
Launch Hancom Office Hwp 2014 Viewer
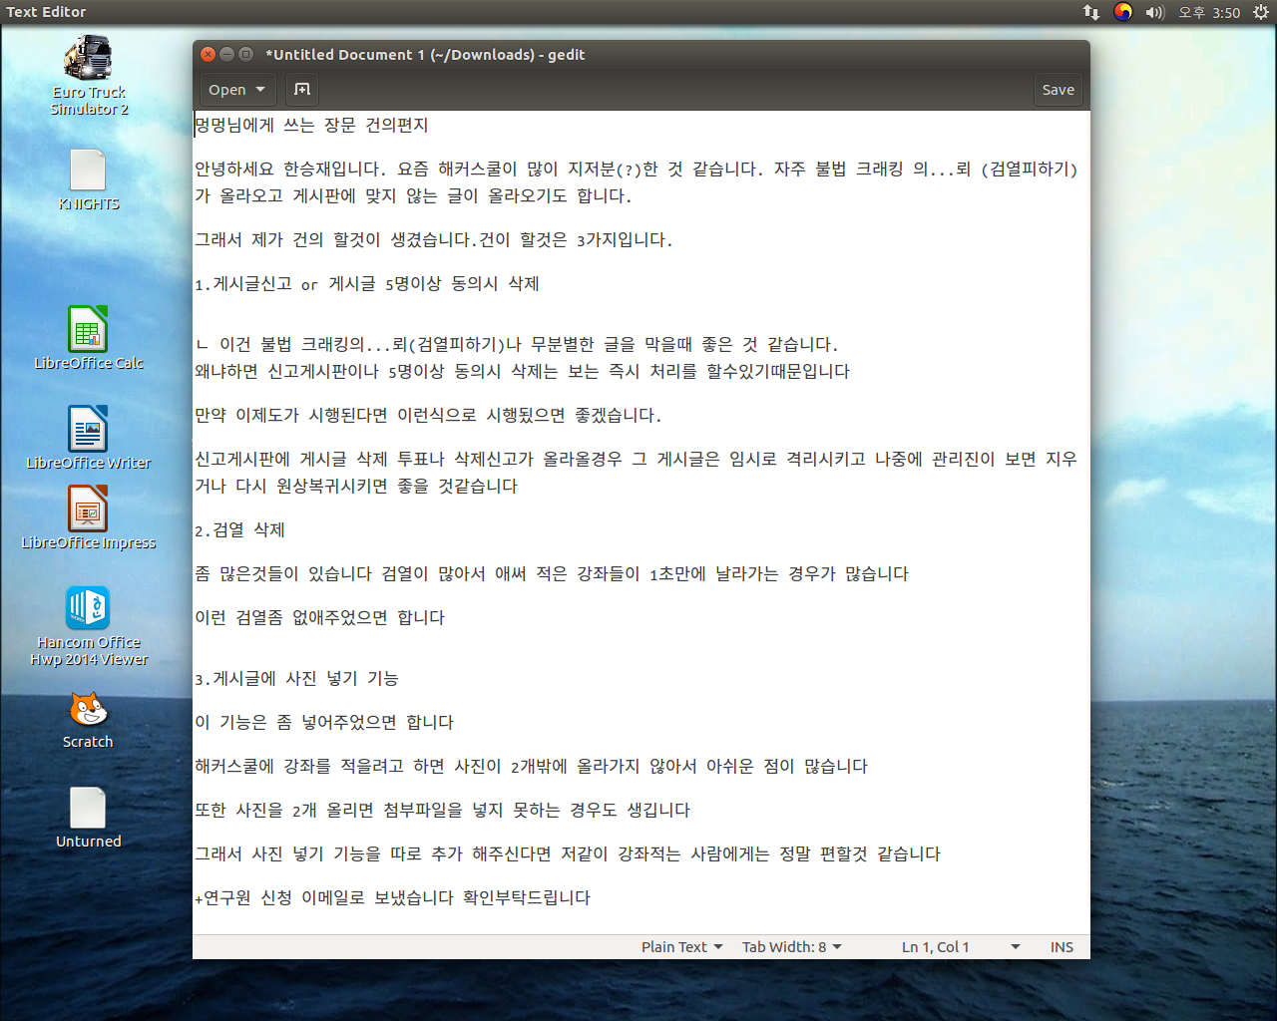coord(88,609)
